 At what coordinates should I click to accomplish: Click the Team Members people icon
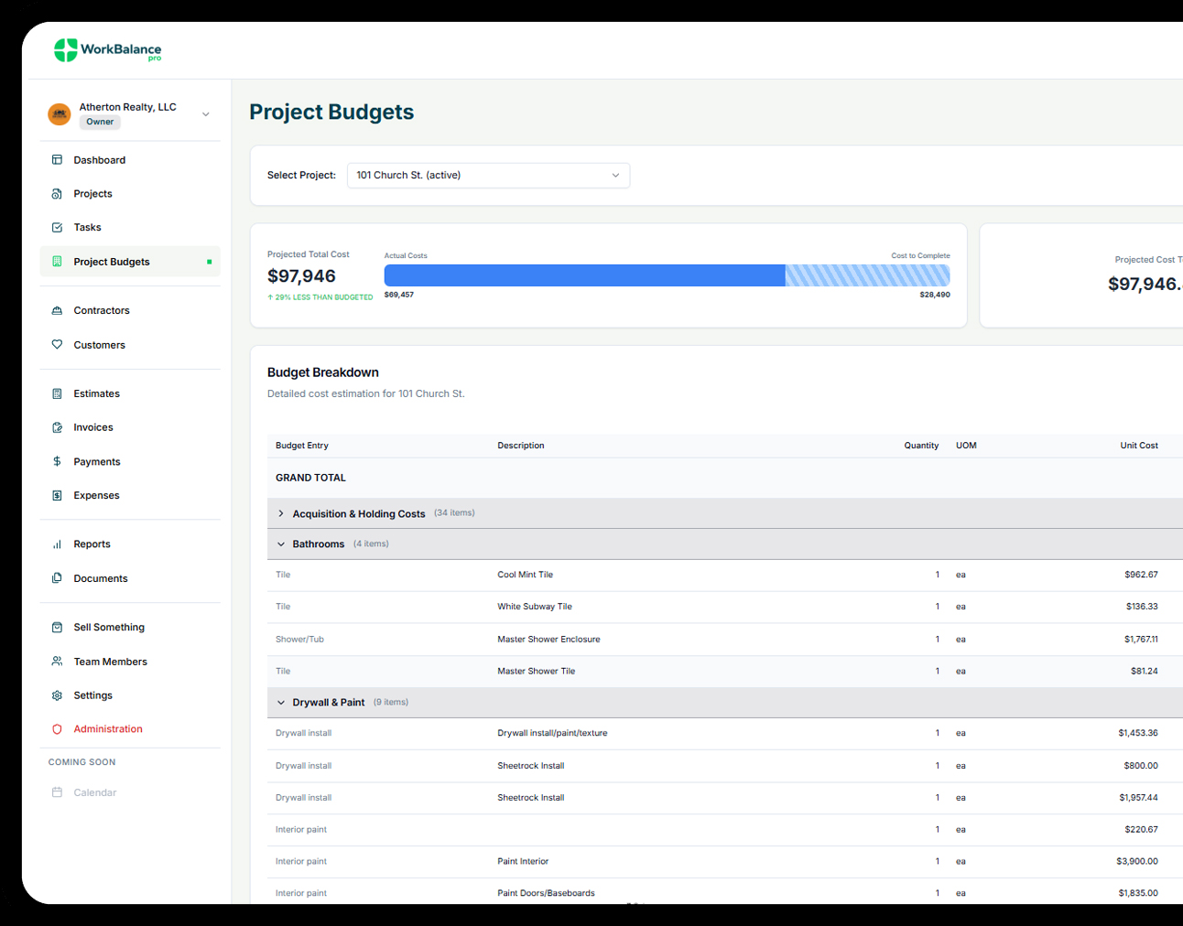point(57,662)
